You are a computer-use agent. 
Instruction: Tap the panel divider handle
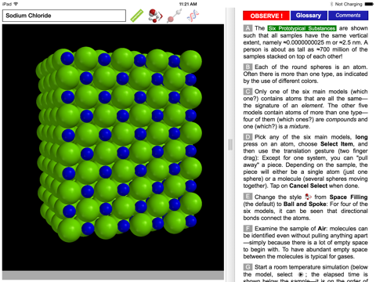click(230, 145)
